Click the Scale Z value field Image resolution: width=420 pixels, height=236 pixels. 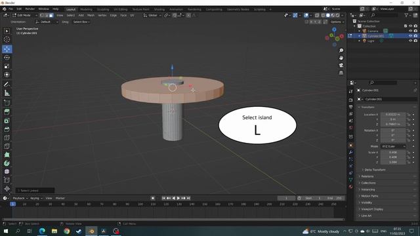click(x=393, y=162)
